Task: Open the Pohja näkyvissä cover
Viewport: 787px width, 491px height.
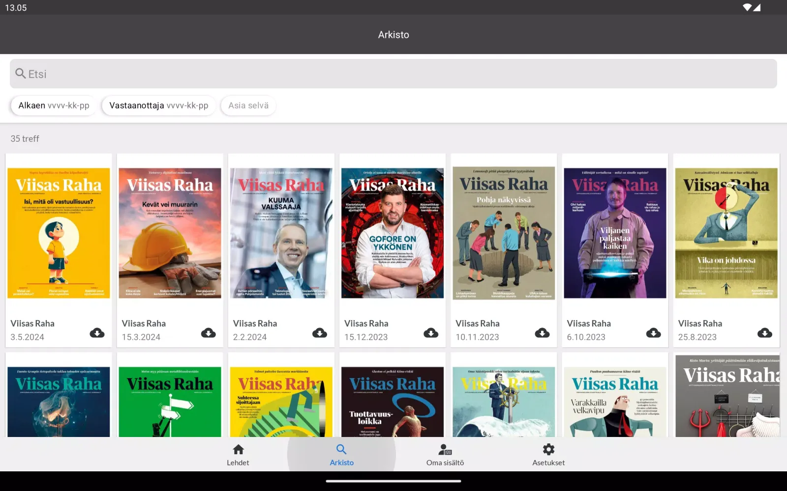Action: coord(504,233)
